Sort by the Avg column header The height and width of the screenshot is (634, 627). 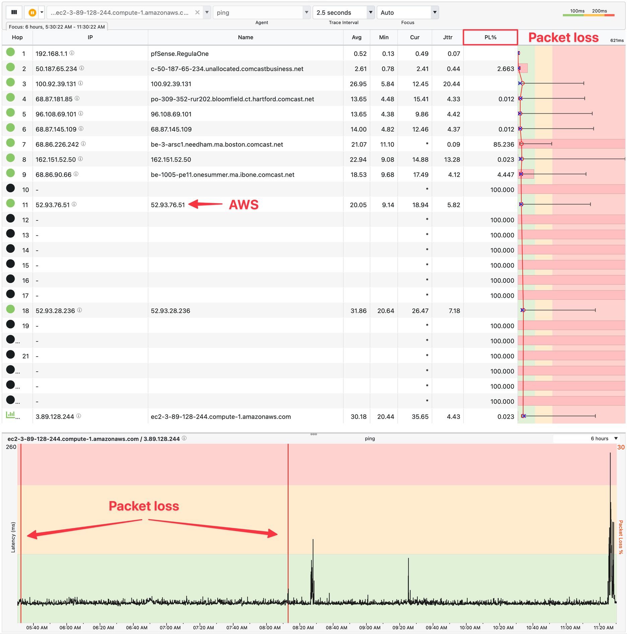point(356,37)
